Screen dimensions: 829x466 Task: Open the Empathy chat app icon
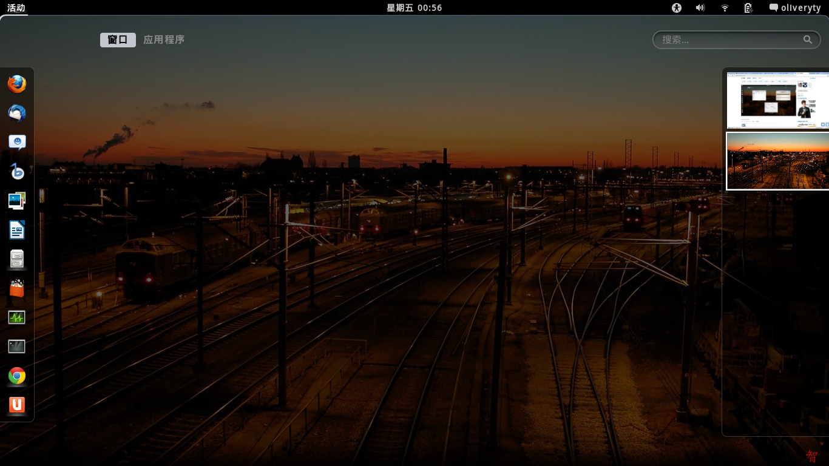[17, 143]
